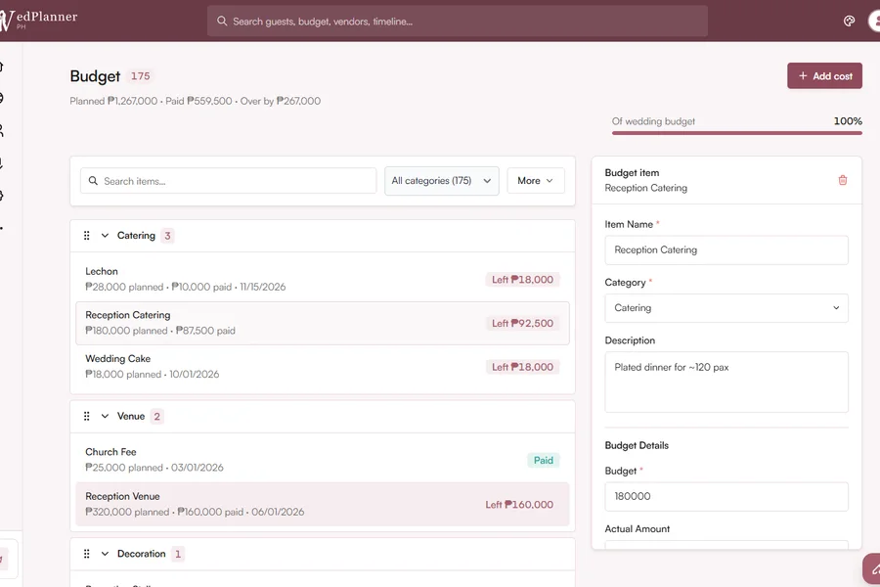The width and height of the screenshot is (880, 587).
Task: Click the Venue count badge 2
Action: click(x=157, y=416)
